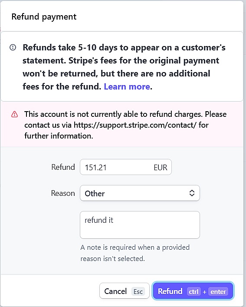Click the plus sign between ctrl and enter
Viewport: 246px width, 307px height.
[204, 292]
